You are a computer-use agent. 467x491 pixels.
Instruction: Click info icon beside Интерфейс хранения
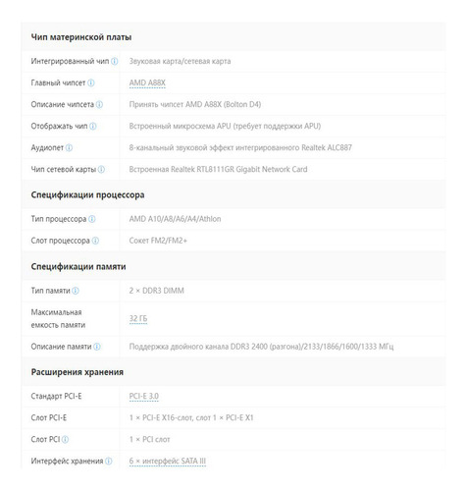(108, 461)
